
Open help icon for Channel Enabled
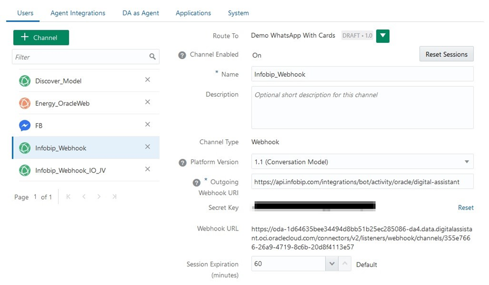pyautogui.click(x=182, y=55)
